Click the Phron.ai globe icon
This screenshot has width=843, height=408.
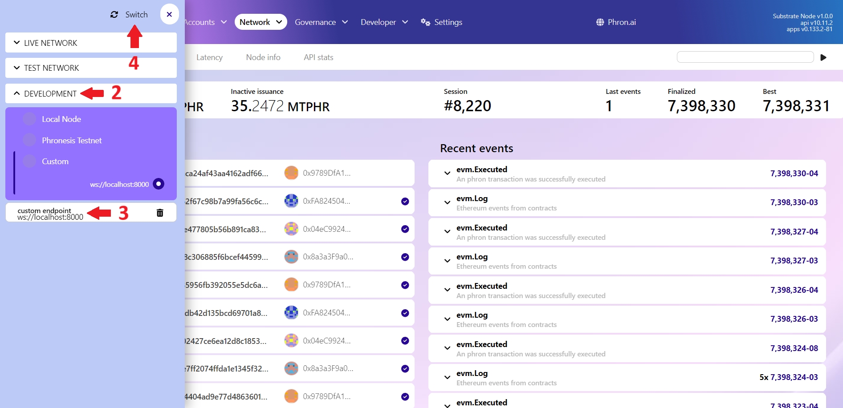click(x=600, y=22)
